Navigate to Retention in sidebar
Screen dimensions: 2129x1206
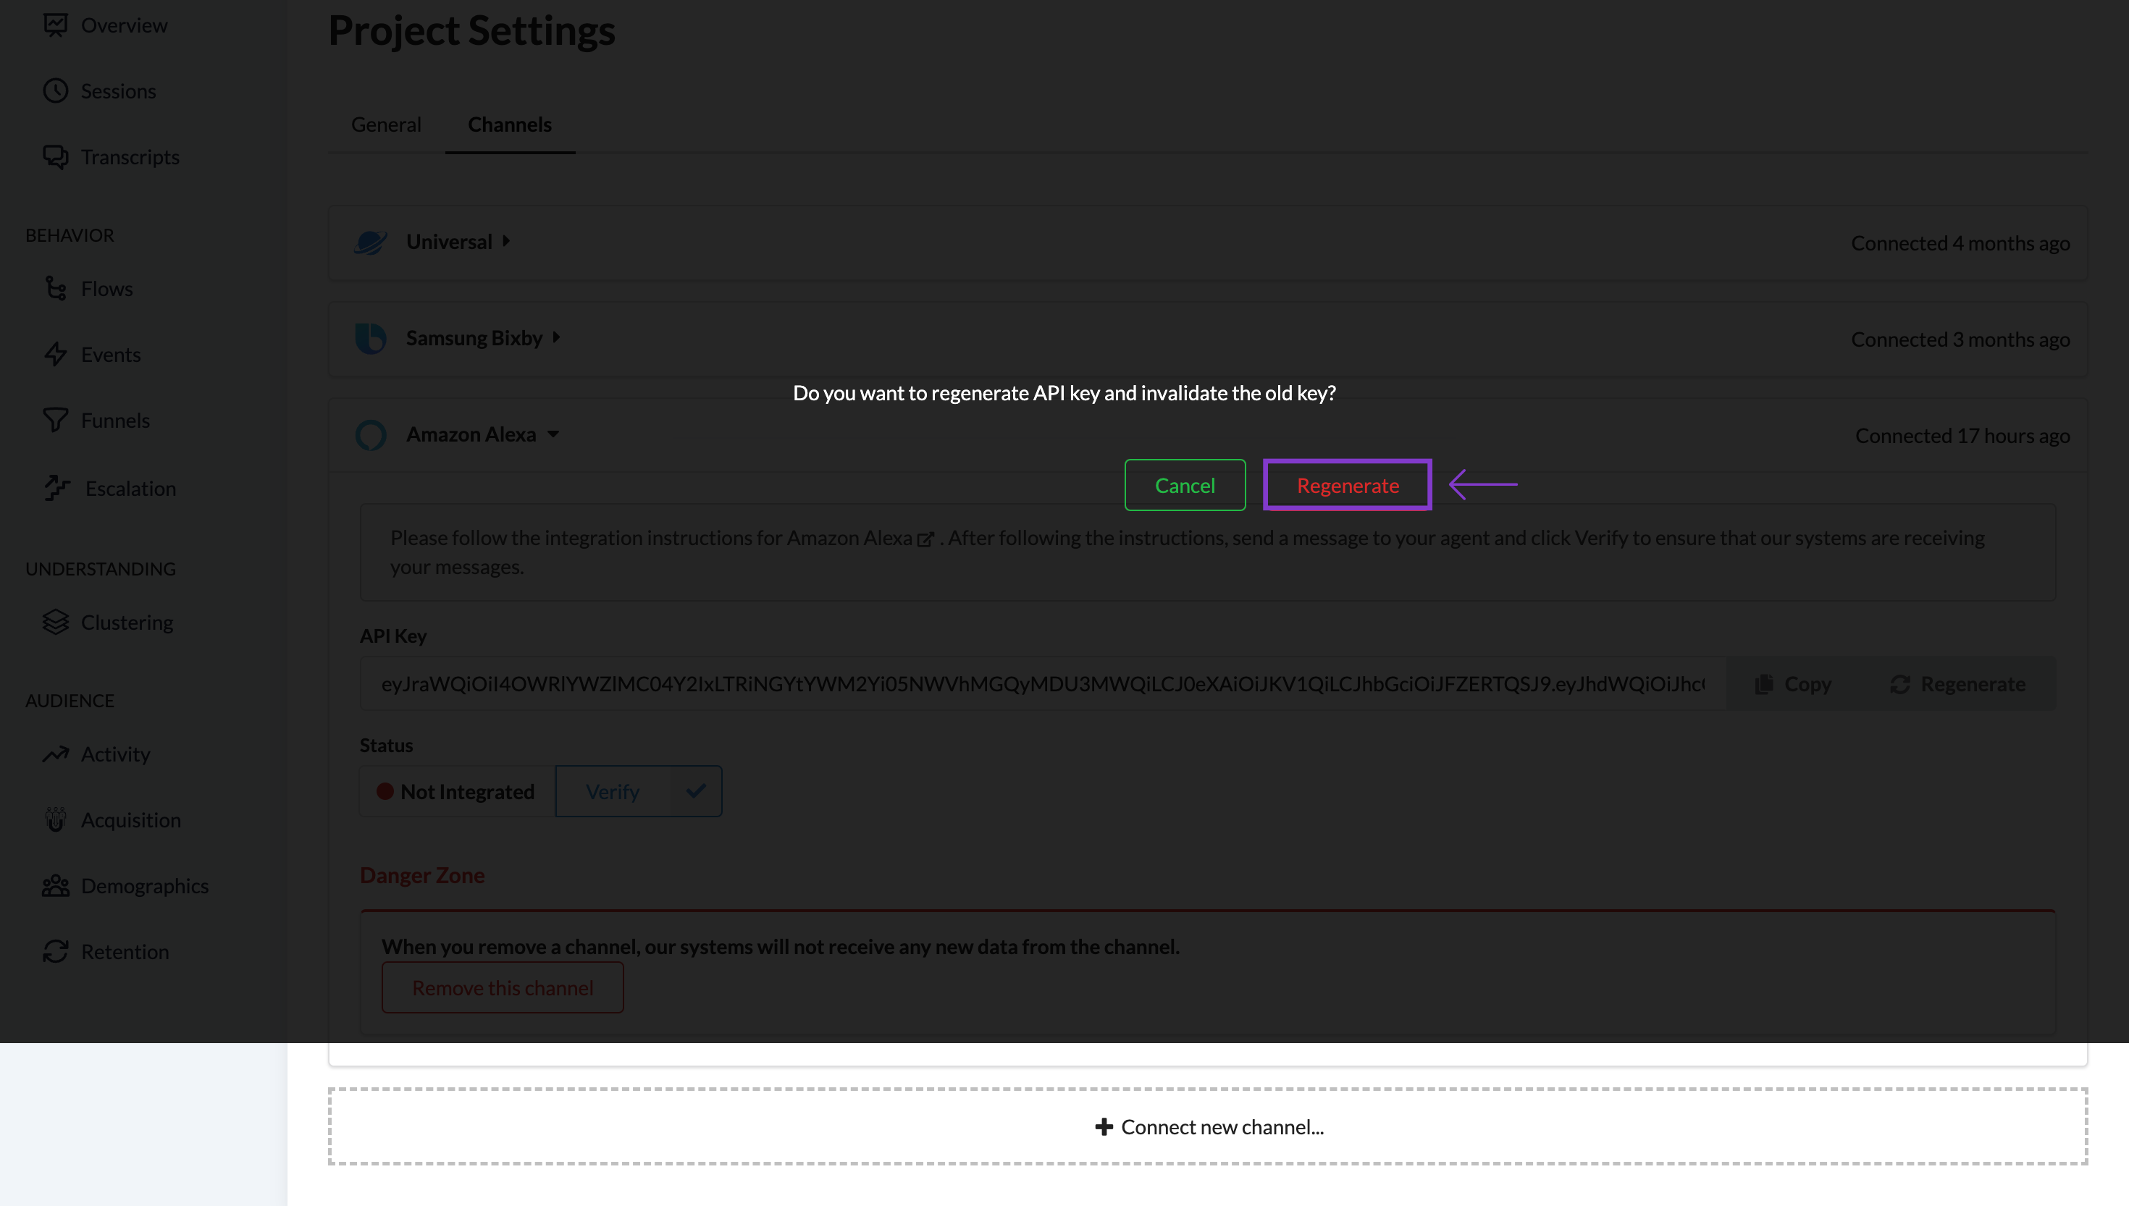point(125,952)
